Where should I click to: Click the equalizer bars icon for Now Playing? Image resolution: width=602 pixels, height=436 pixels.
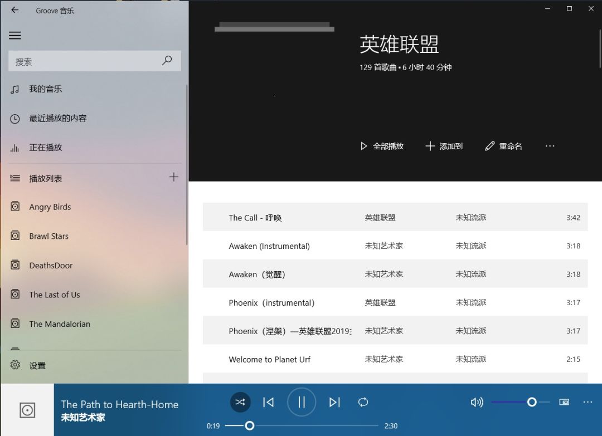pyautogui.click(x=14, y=148)
